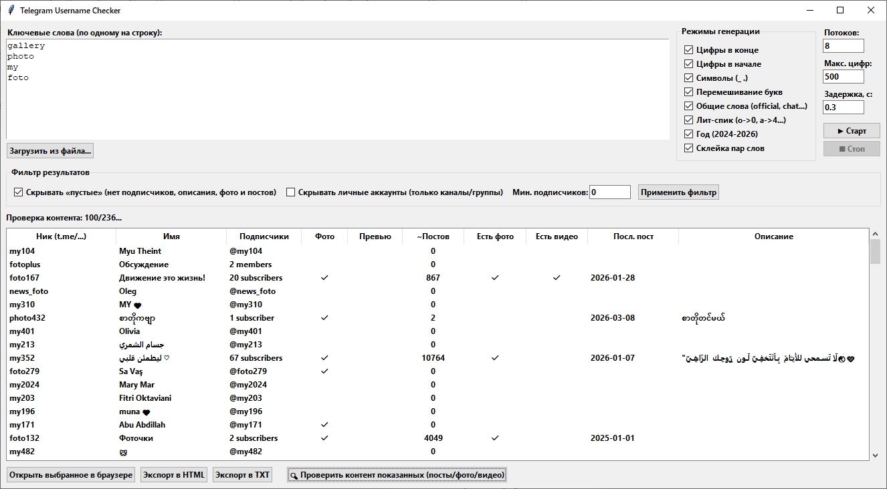Select the name "Fitri Oktaviani"
887x489 pixels.
click(145, 398)
